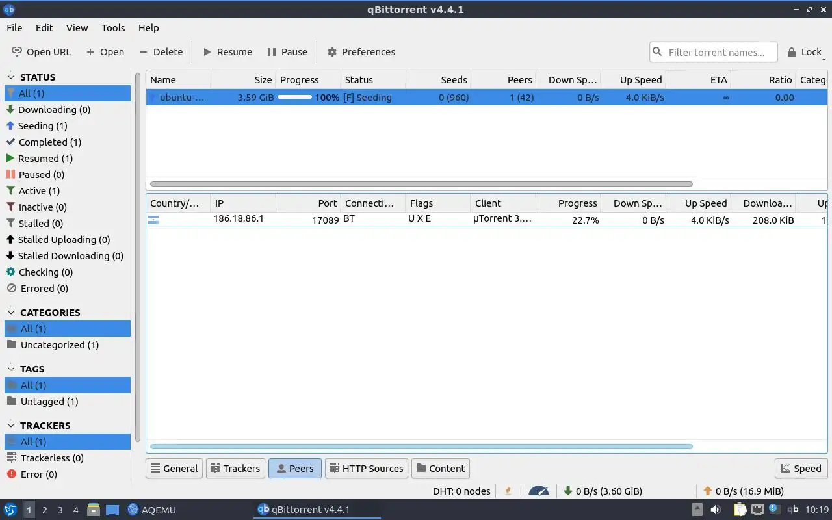Click the Resume toolbar button
The image size is (832, 520).
227,52
